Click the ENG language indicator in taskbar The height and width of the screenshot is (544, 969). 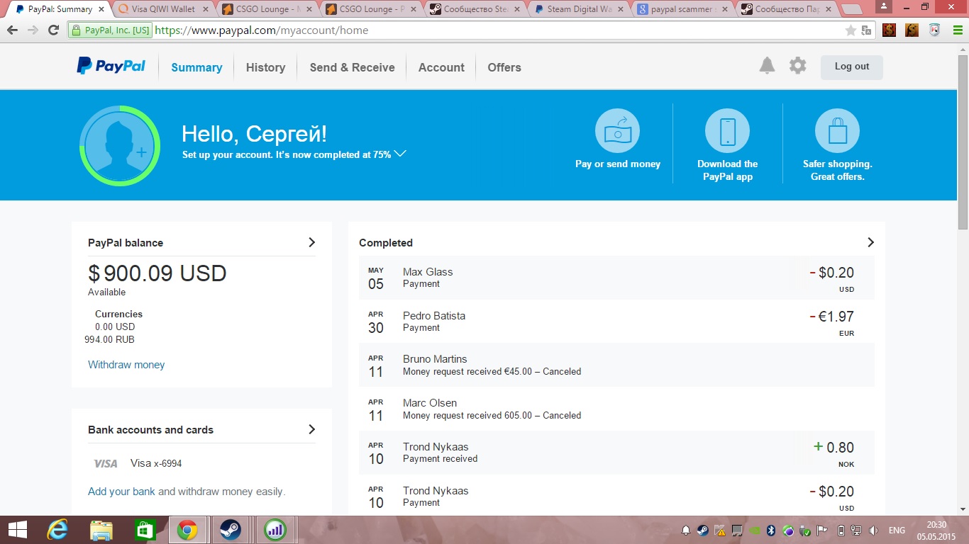(897, 531)
